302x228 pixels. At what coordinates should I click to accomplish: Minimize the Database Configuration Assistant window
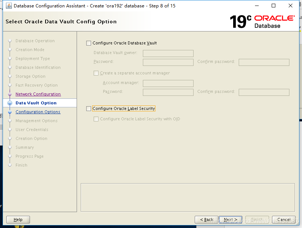pos(257,6)
